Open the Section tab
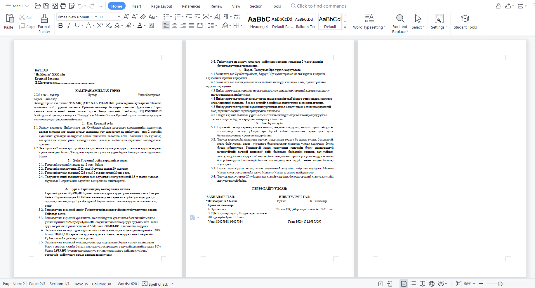Viewport: 535px width, 288px height. tap(256, 6)
